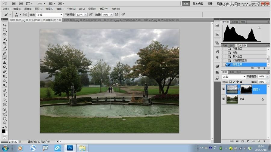
Task: Select the Move tool
Action: (x=5, y=25)
